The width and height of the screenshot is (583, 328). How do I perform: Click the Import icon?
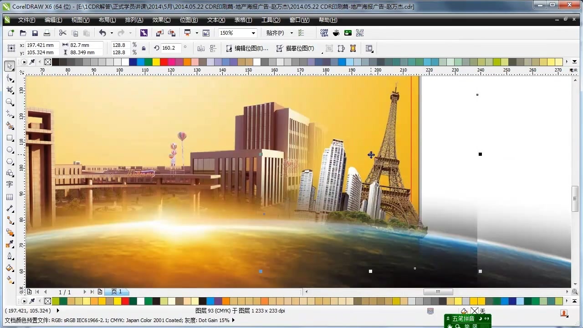coord(159,33)
